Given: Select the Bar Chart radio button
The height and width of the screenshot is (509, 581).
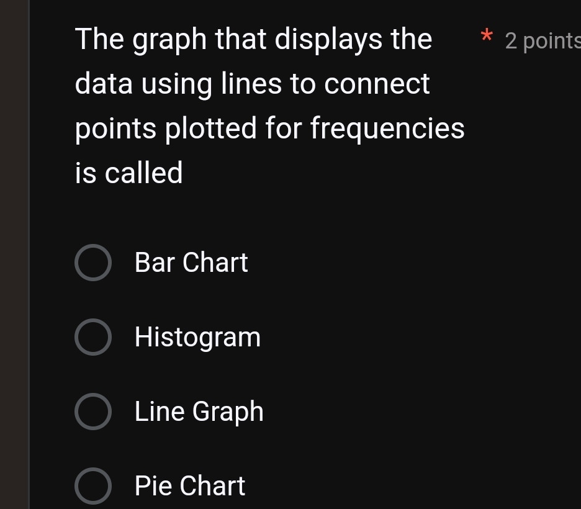Looking at the screenshot, I should 93,263.
